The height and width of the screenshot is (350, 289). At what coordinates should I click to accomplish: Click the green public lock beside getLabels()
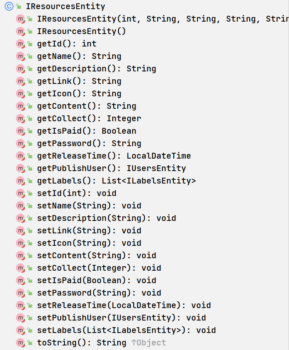30,181
